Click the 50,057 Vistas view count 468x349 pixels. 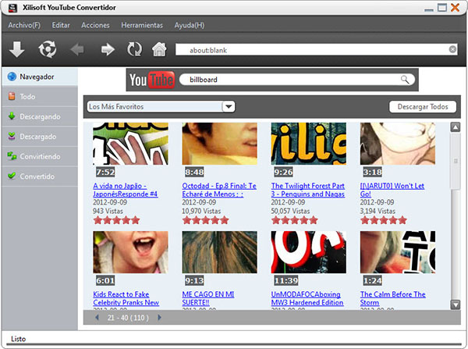290,211
